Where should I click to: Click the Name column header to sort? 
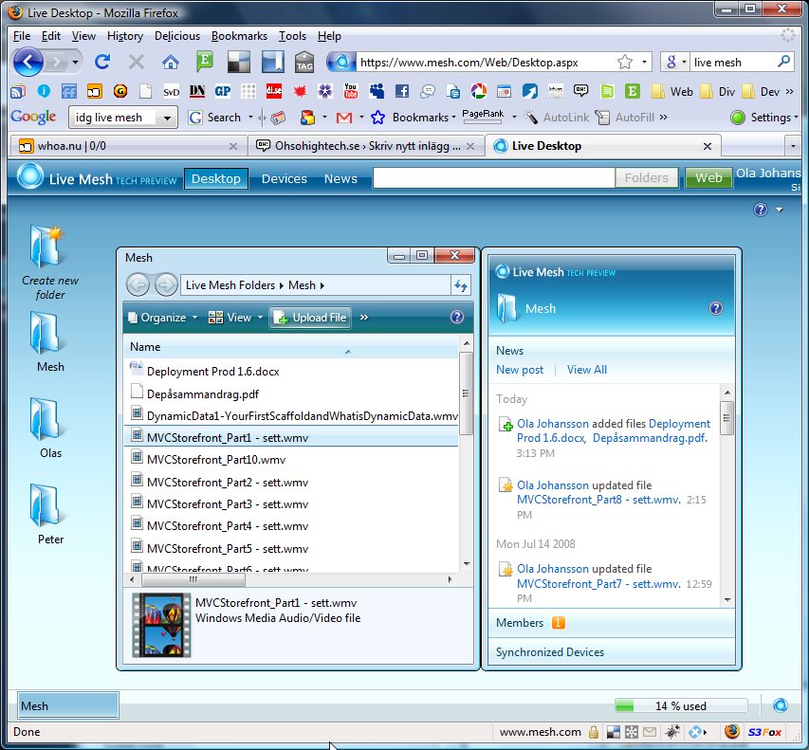coord(291,347)
